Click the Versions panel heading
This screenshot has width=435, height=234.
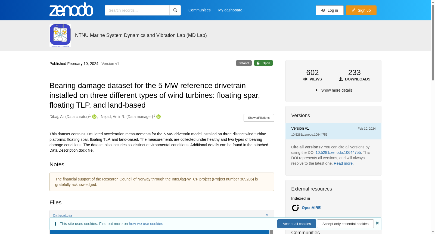300,116
